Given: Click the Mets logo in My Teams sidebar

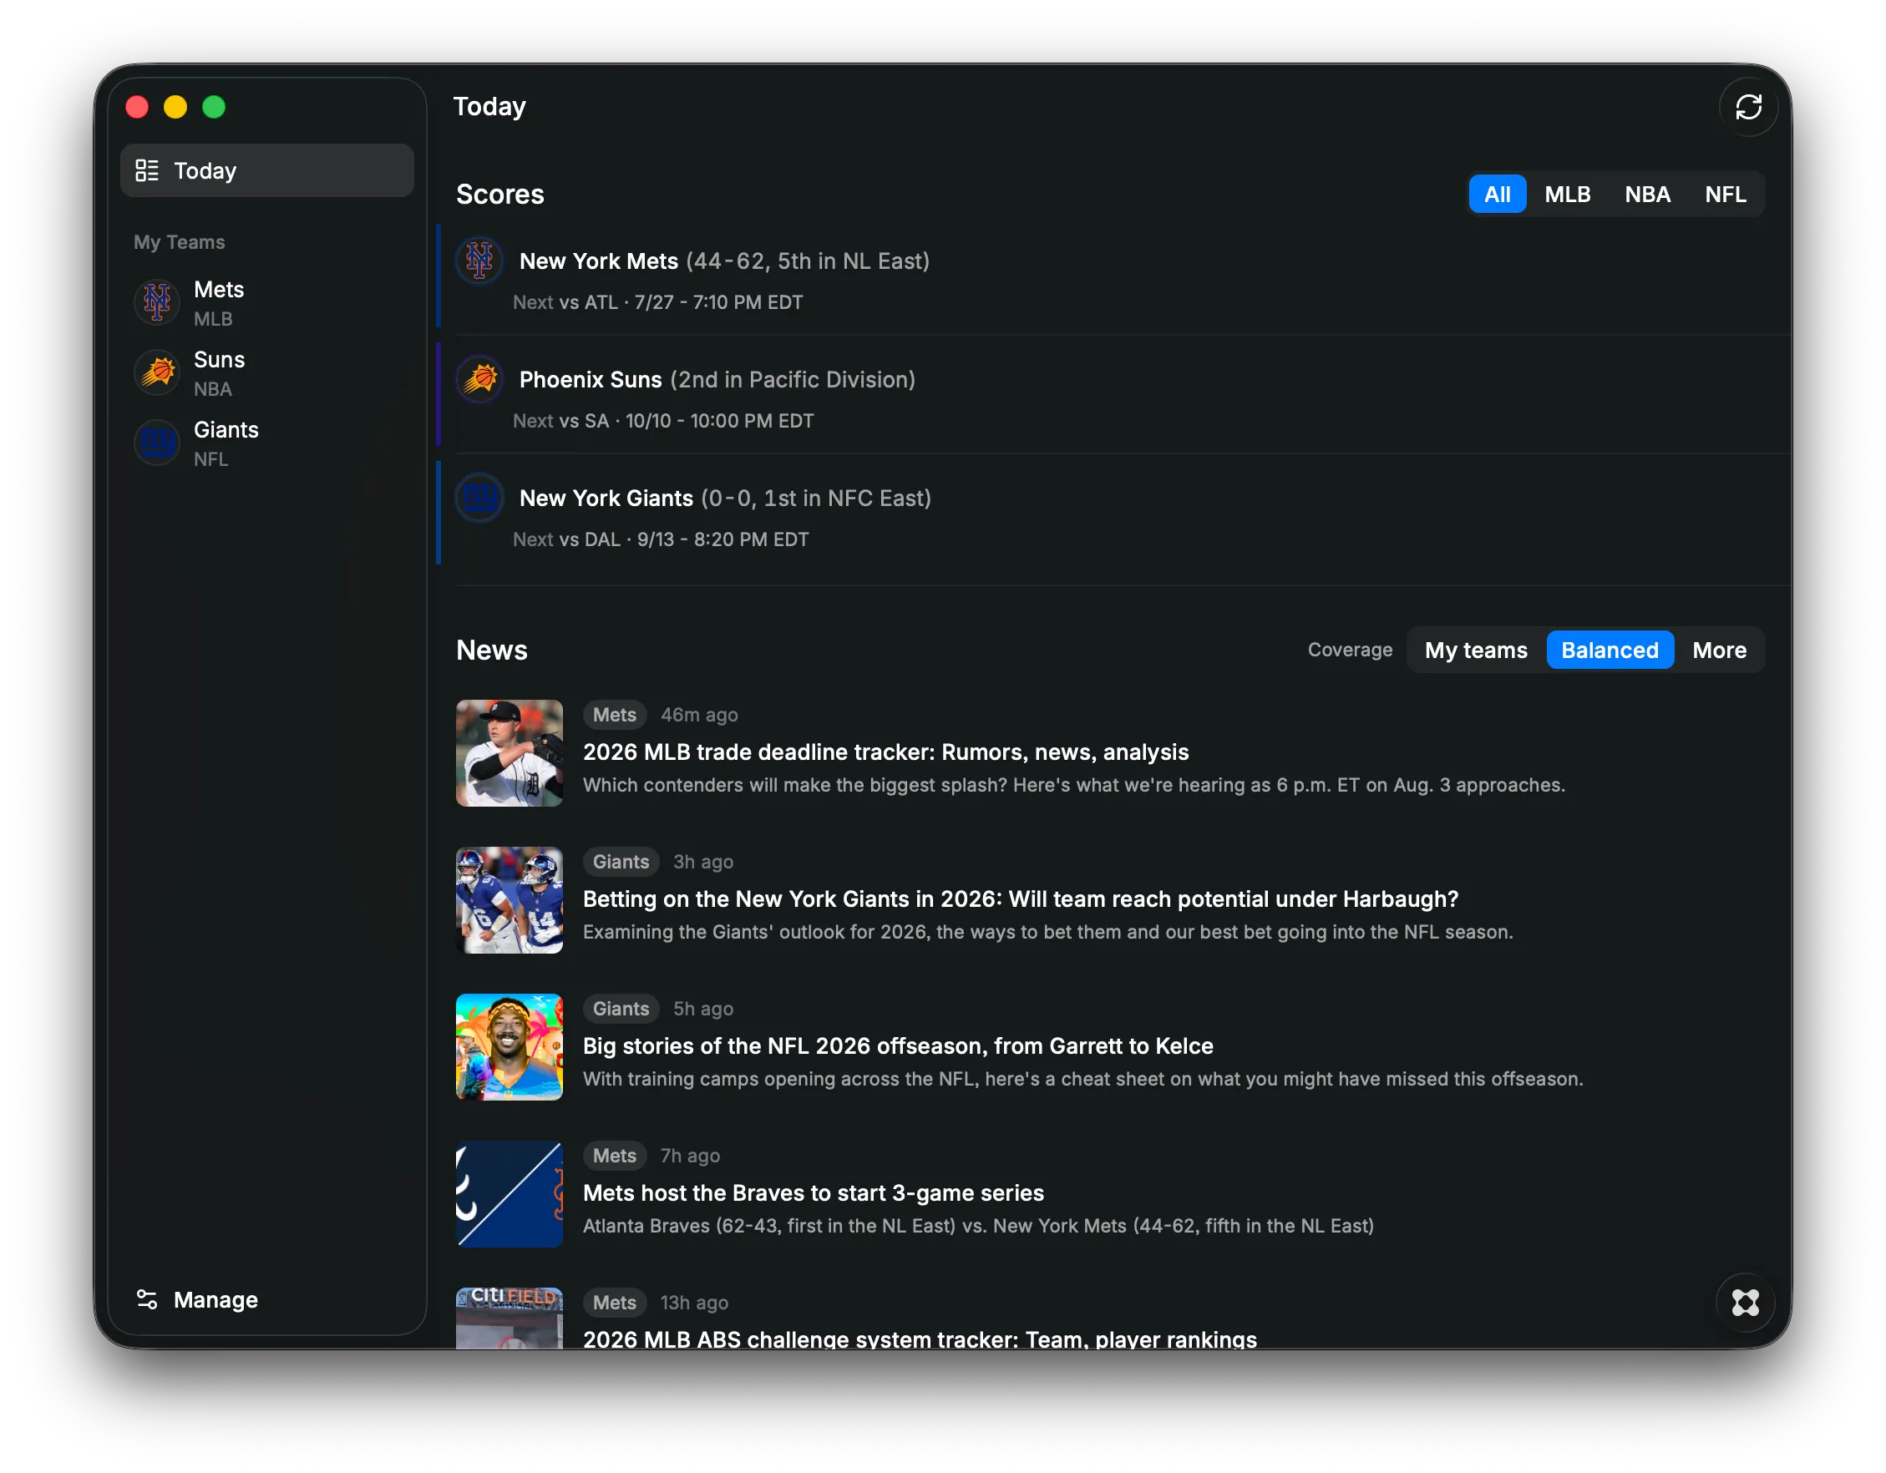Looking at the screenshot, I should tap(157, 303).
